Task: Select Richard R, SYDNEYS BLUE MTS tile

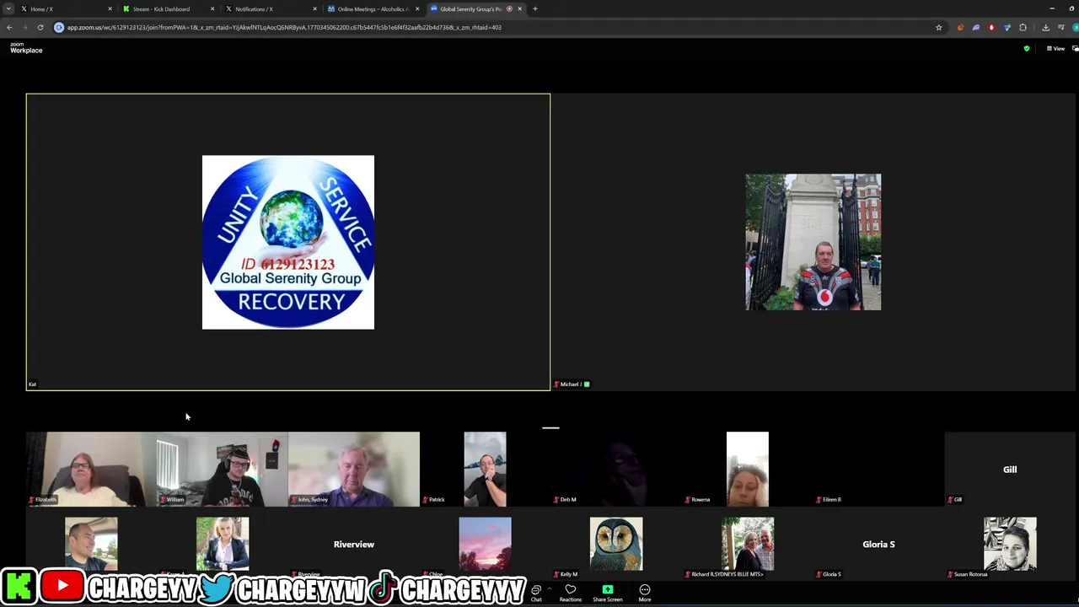Action: pos(748,545)
